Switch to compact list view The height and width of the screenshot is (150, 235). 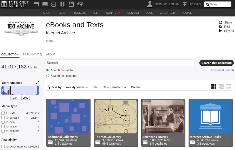pos(229,87)
